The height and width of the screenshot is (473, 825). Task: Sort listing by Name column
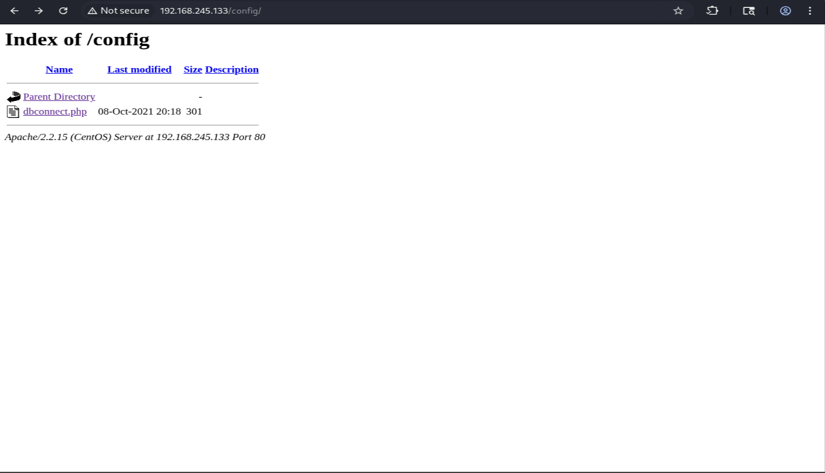pos(59,70)
